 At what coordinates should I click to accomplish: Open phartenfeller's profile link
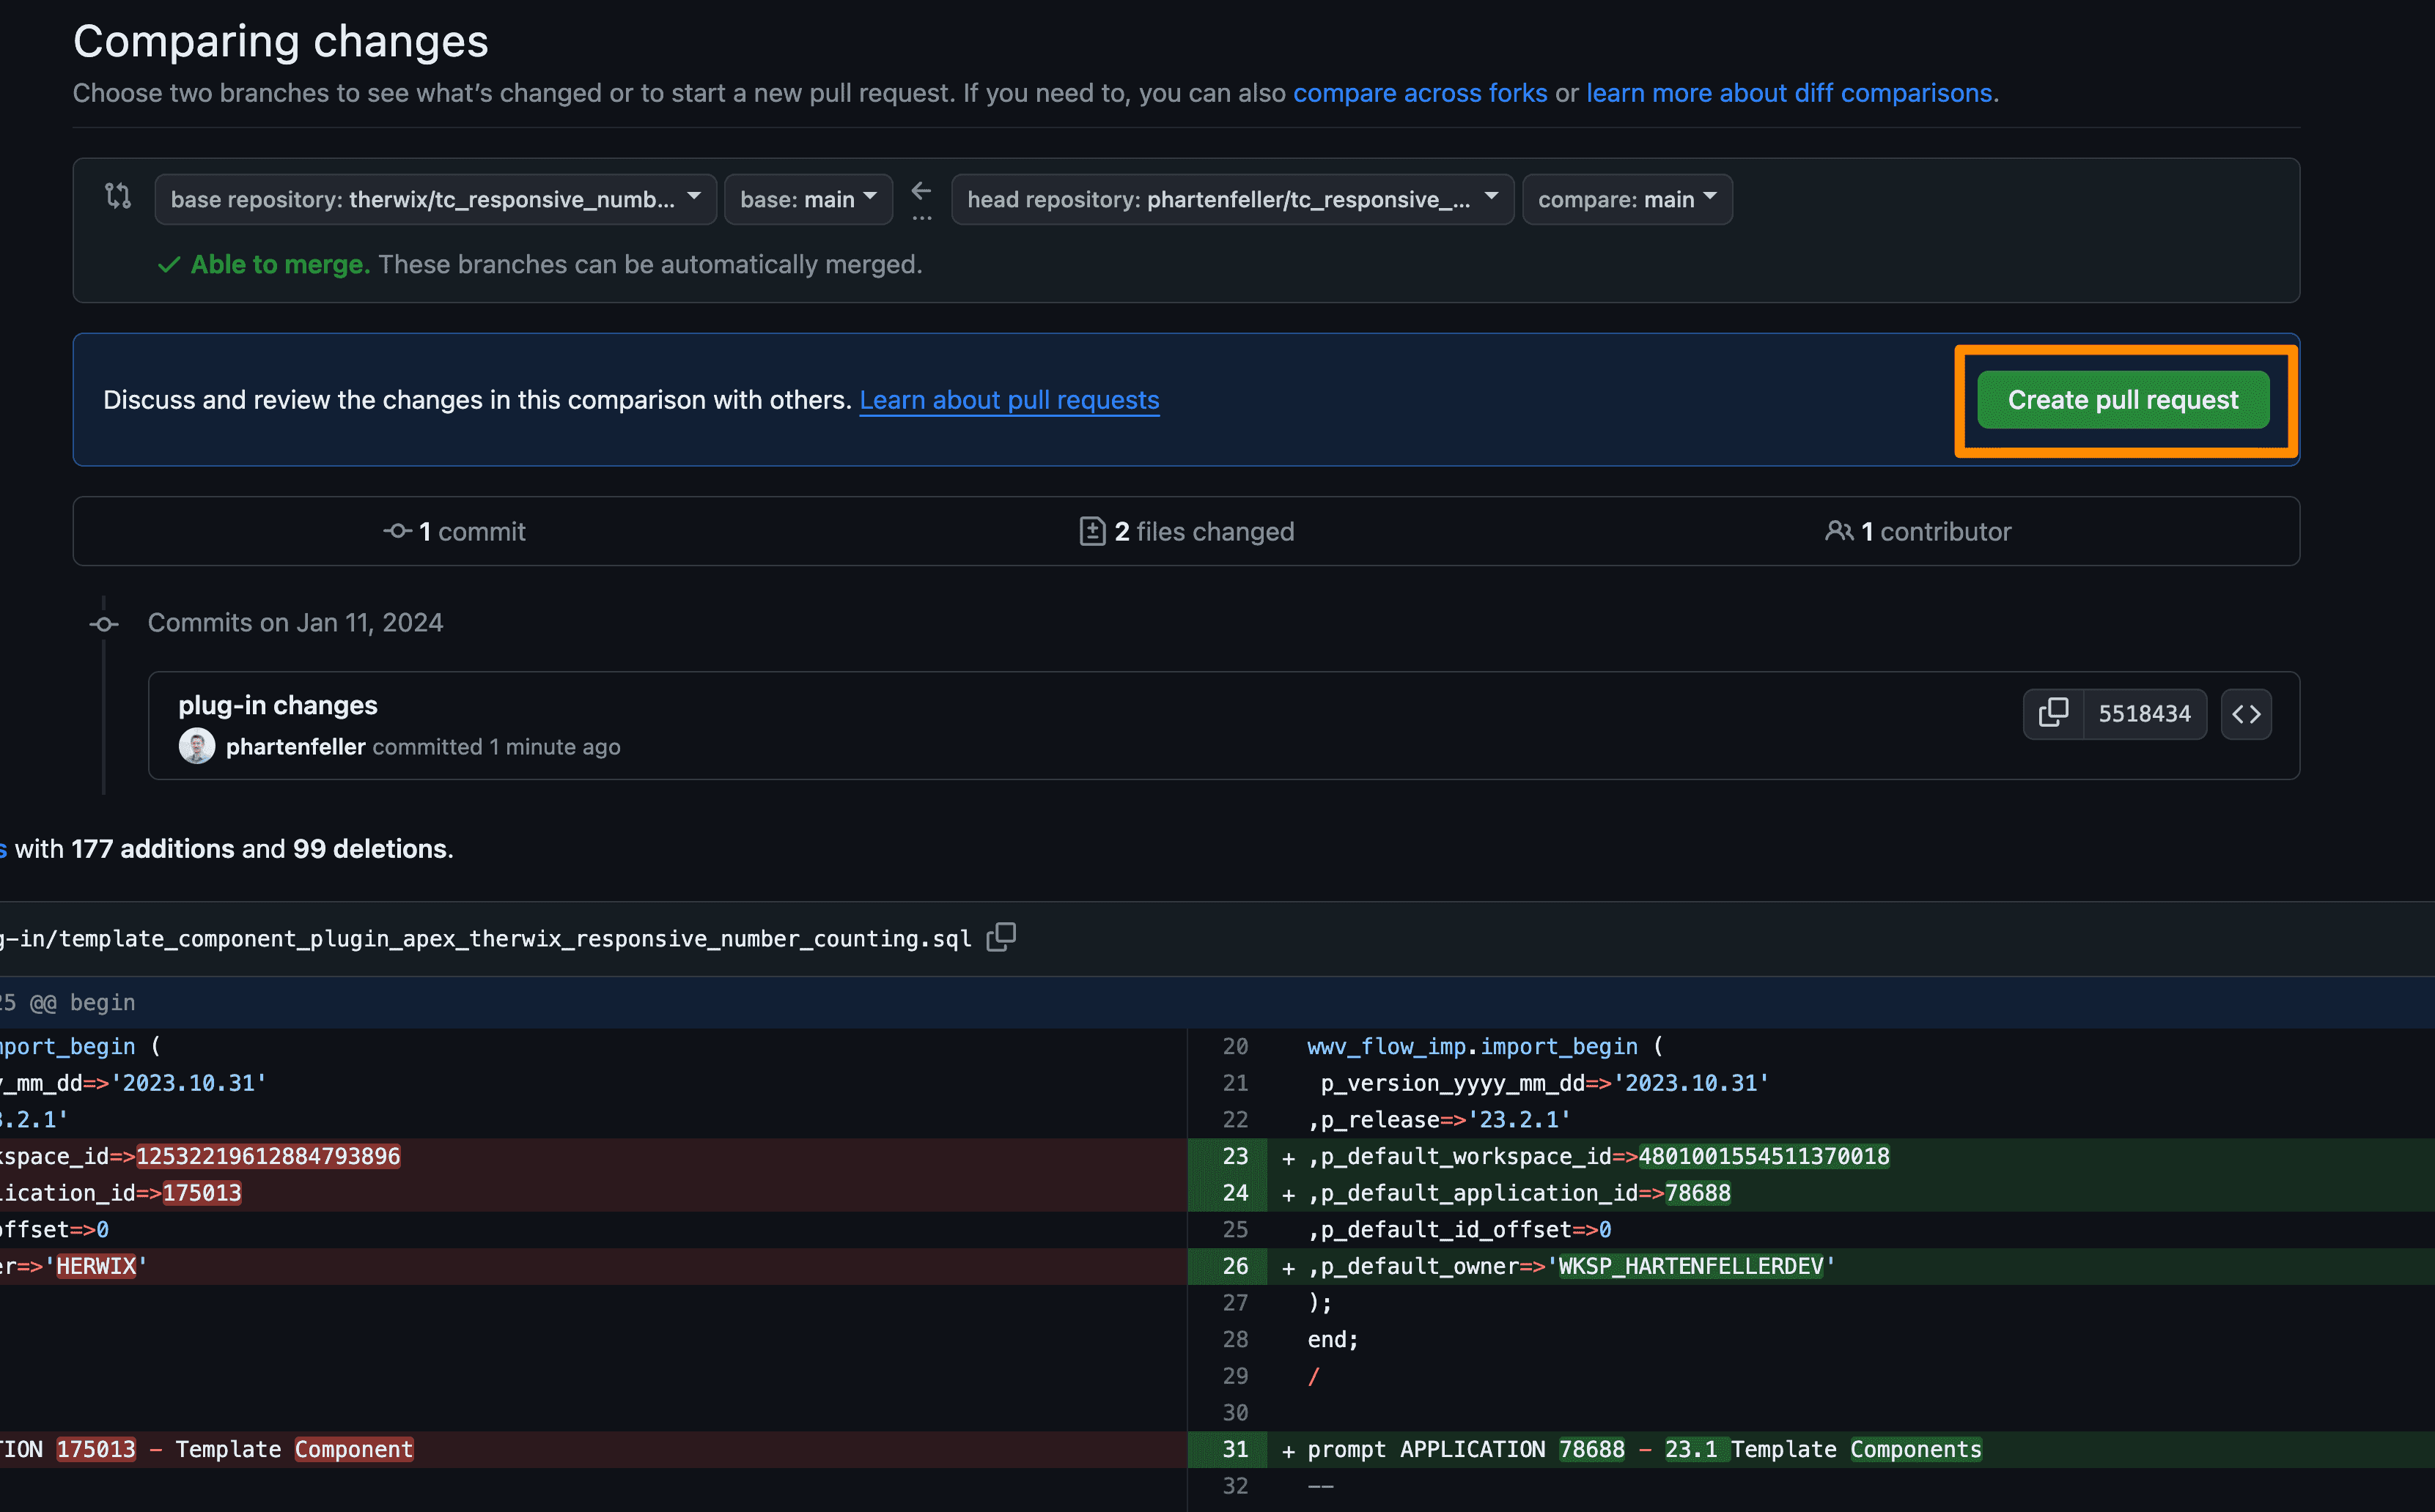295,746
